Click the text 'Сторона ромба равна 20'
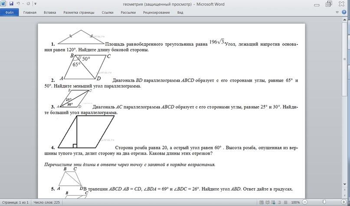This screenshot has width=350, height=206. [x=141, y=148]
